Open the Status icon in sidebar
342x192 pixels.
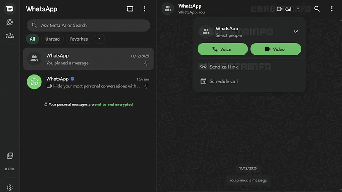9,22
